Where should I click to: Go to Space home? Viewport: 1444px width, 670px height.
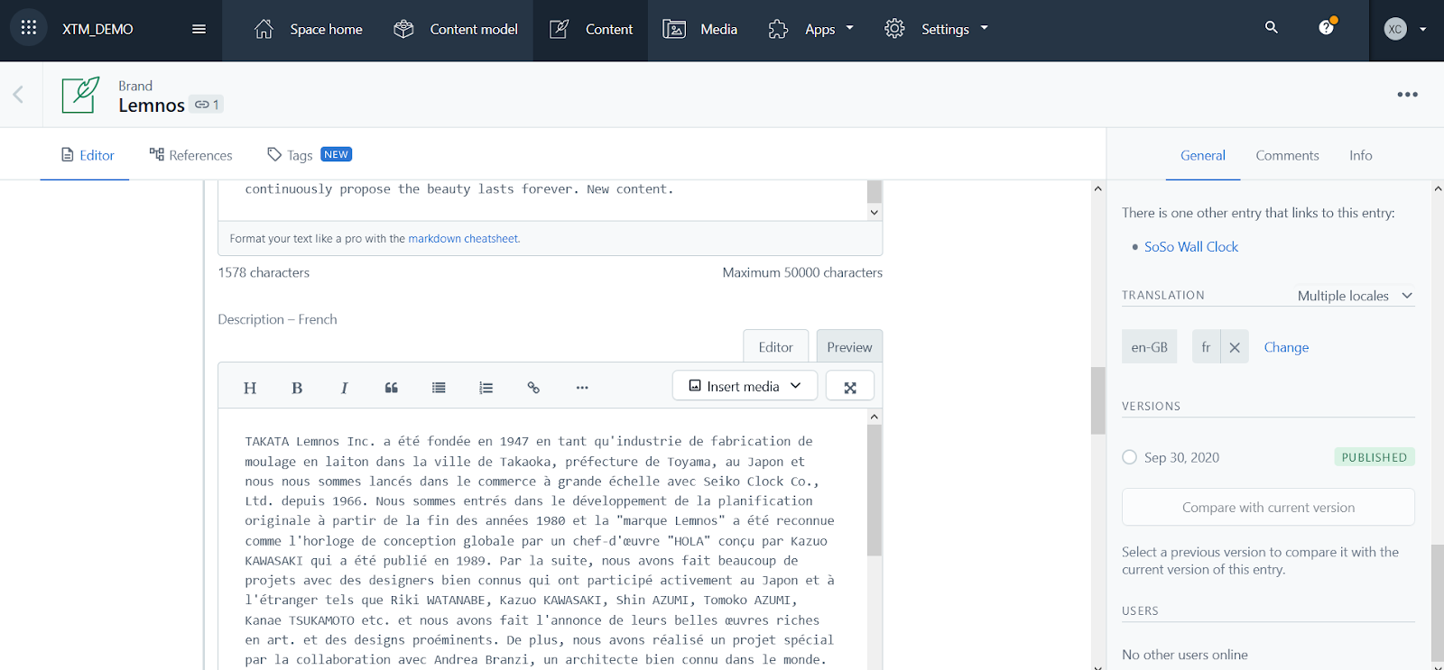click(309, 29)
